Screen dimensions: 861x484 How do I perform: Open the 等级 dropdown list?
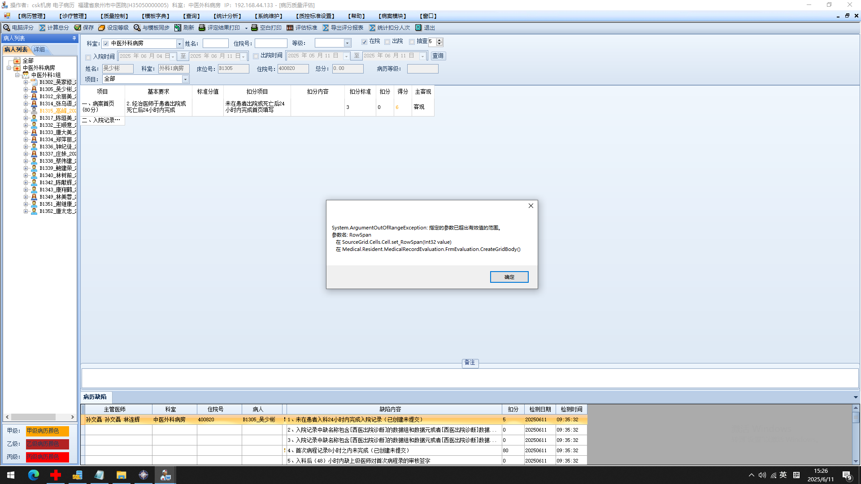(347, 43)
